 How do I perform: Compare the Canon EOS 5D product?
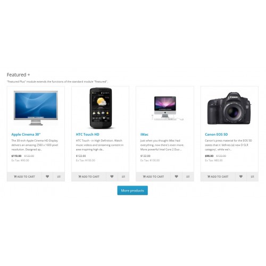click(x=253, y=177)
